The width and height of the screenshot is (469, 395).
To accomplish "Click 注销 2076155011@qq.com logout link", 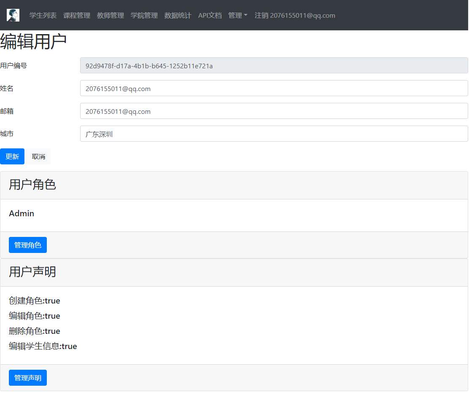I will [295, 16].
